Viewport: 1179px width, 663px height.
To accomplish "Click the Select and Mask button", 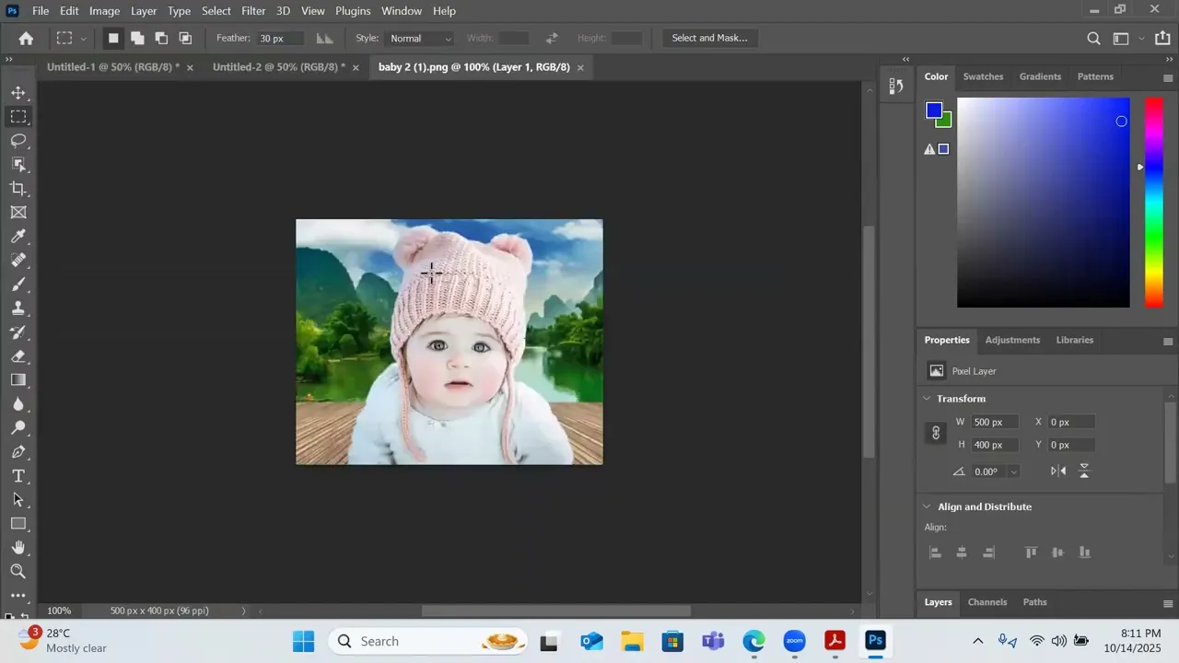I will [709, 39].
